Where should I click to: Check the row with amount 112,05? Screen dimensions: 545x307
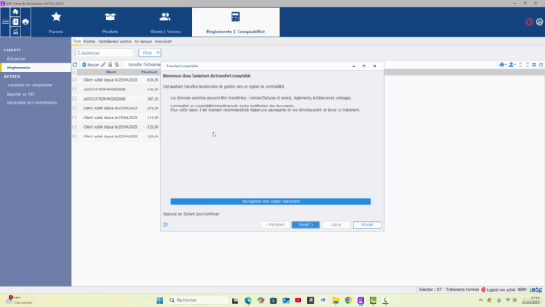click(74, 118)
